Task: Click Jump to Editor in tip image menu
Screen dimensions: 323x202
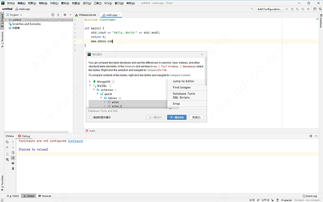Action: (x=184, y=81)
